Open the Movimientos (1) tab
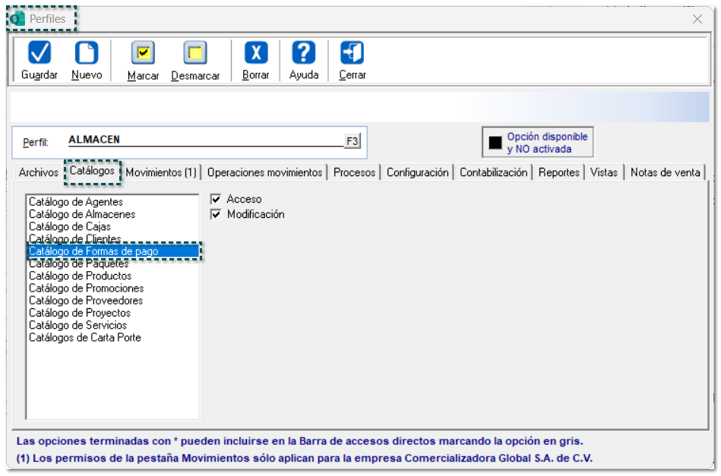This screenshot has width=721, height=476. [161, 172]
